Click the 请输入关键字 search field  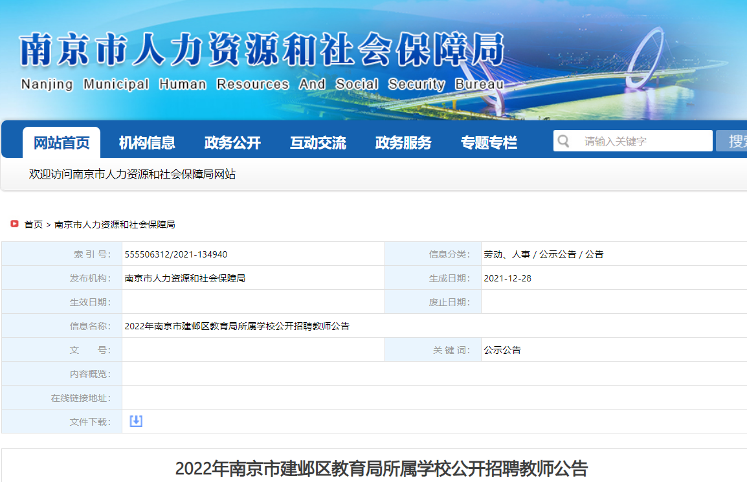632,141
